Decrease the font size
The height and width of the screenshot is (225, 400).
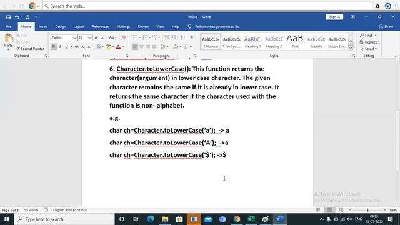pos(102,37)
